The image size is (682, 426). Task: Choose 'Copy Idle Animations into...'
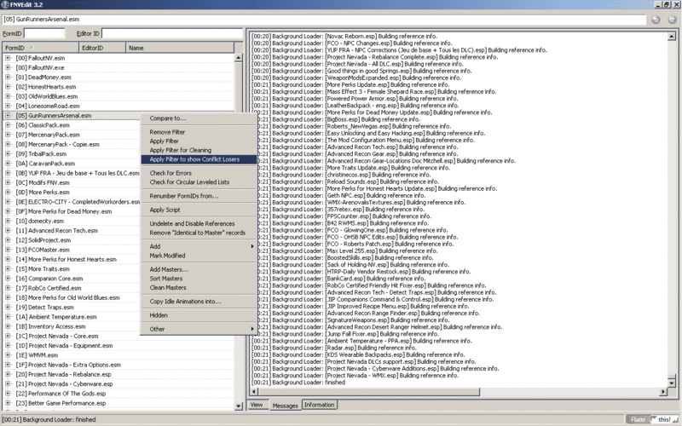pyautogui.click(x=199, y=302)
